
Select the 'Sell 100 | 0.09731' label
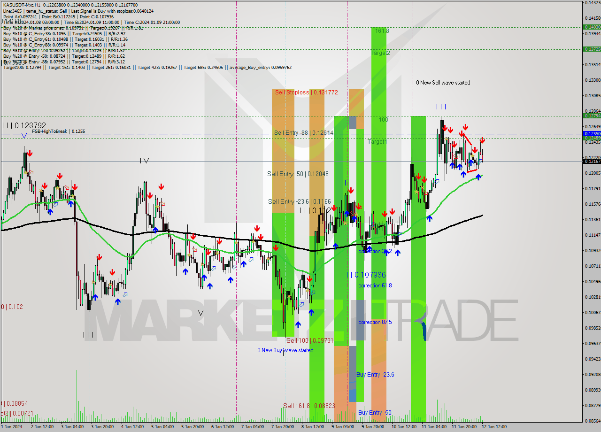pyautogui.click(x=310, y=340)
